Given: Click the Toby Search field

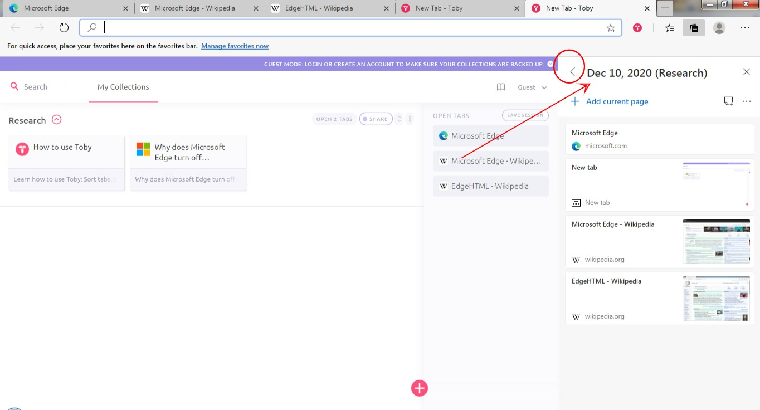Looking at the screenshot, I should 36,87.
